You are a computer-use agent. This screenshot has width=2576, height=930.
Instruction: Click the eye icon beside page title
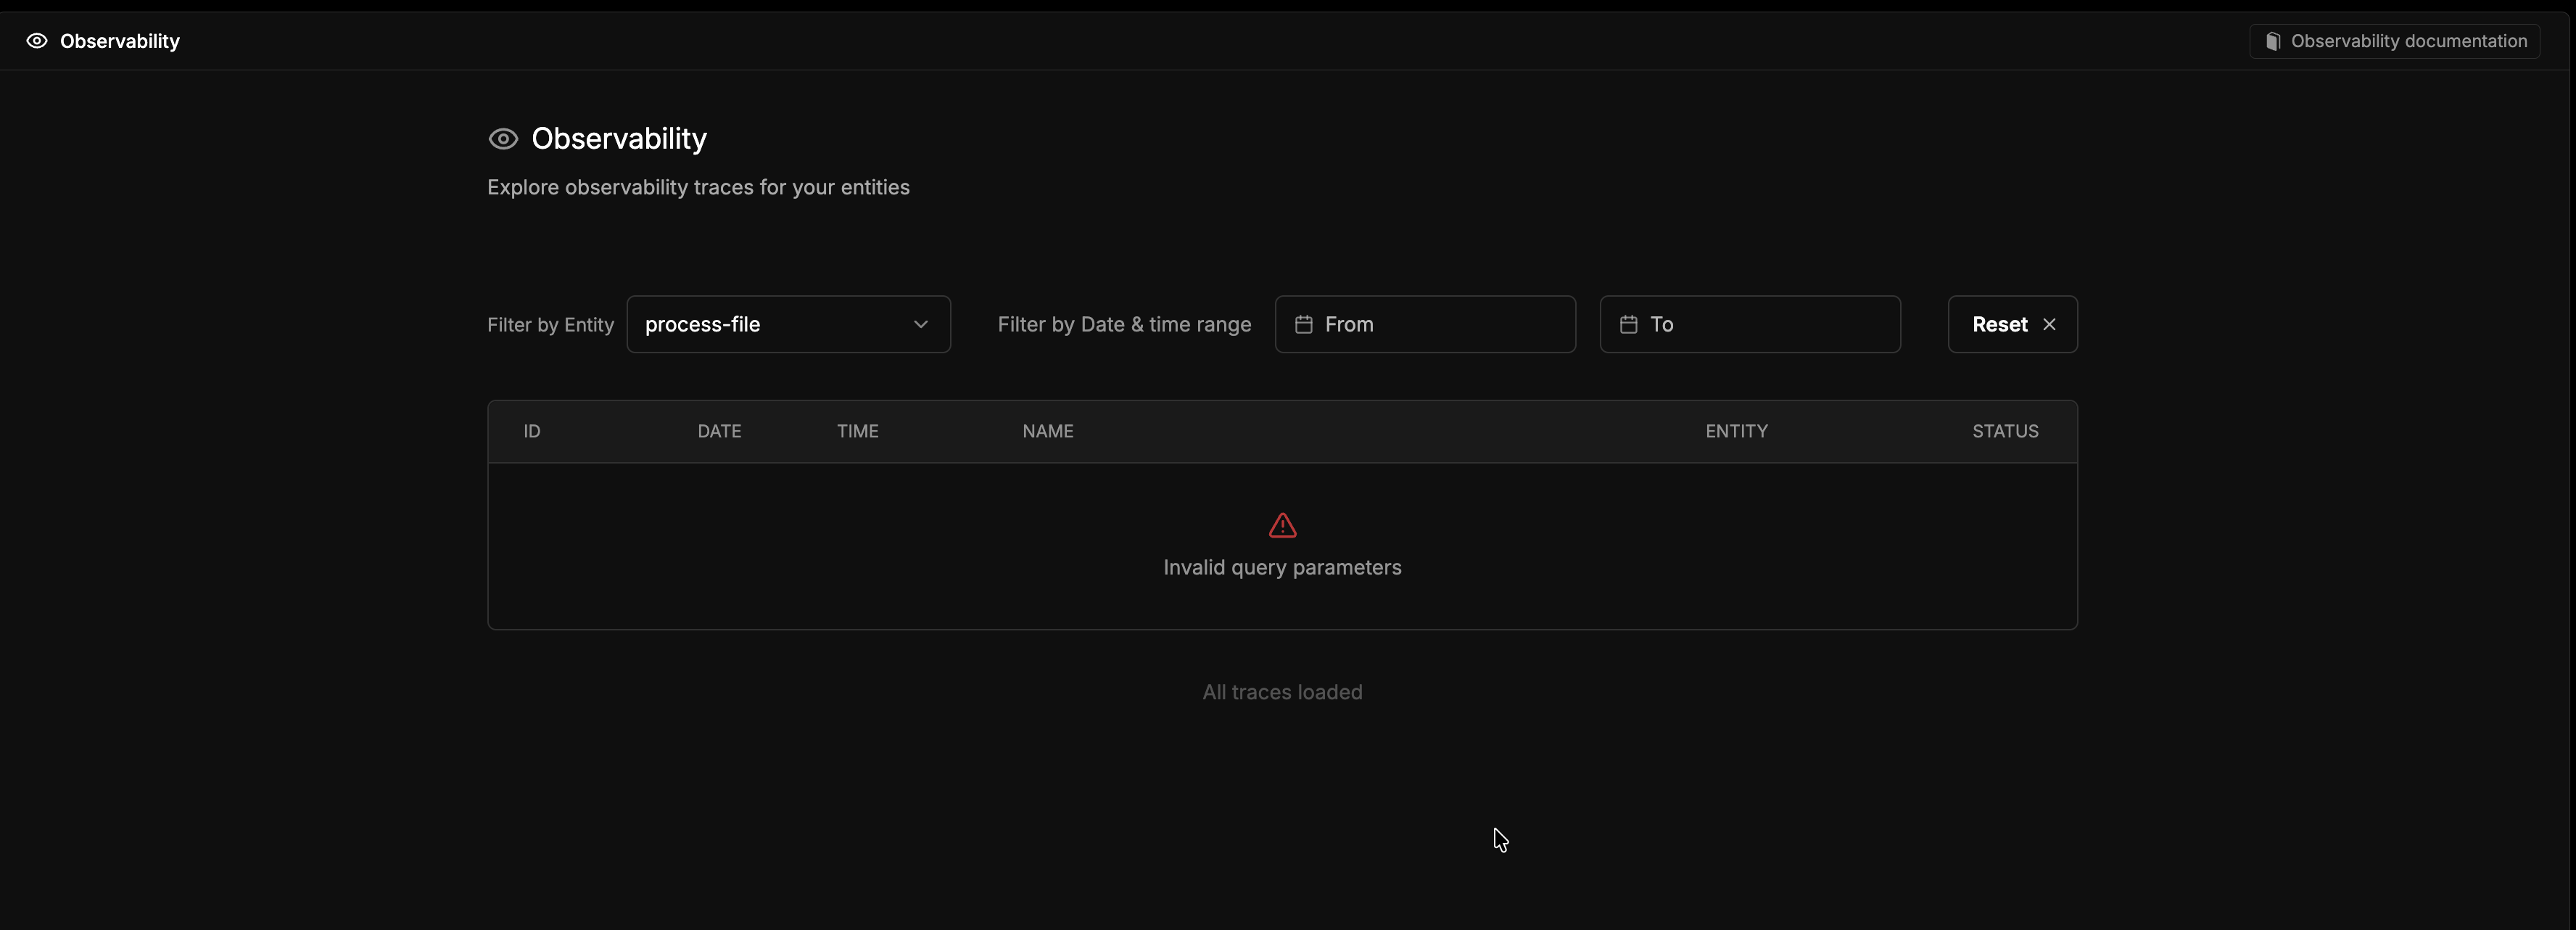tap(503, 139)
